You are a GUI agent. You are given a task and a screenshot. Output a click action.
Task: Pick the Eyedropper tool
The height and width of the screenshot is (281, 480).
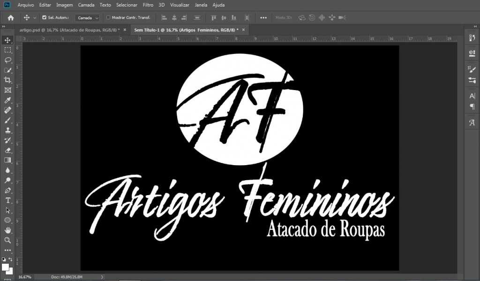[7, 100]
